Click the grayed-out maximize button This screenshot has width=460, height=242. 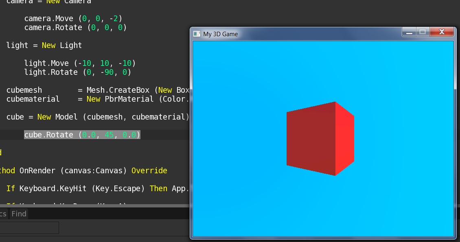[423, 32]
